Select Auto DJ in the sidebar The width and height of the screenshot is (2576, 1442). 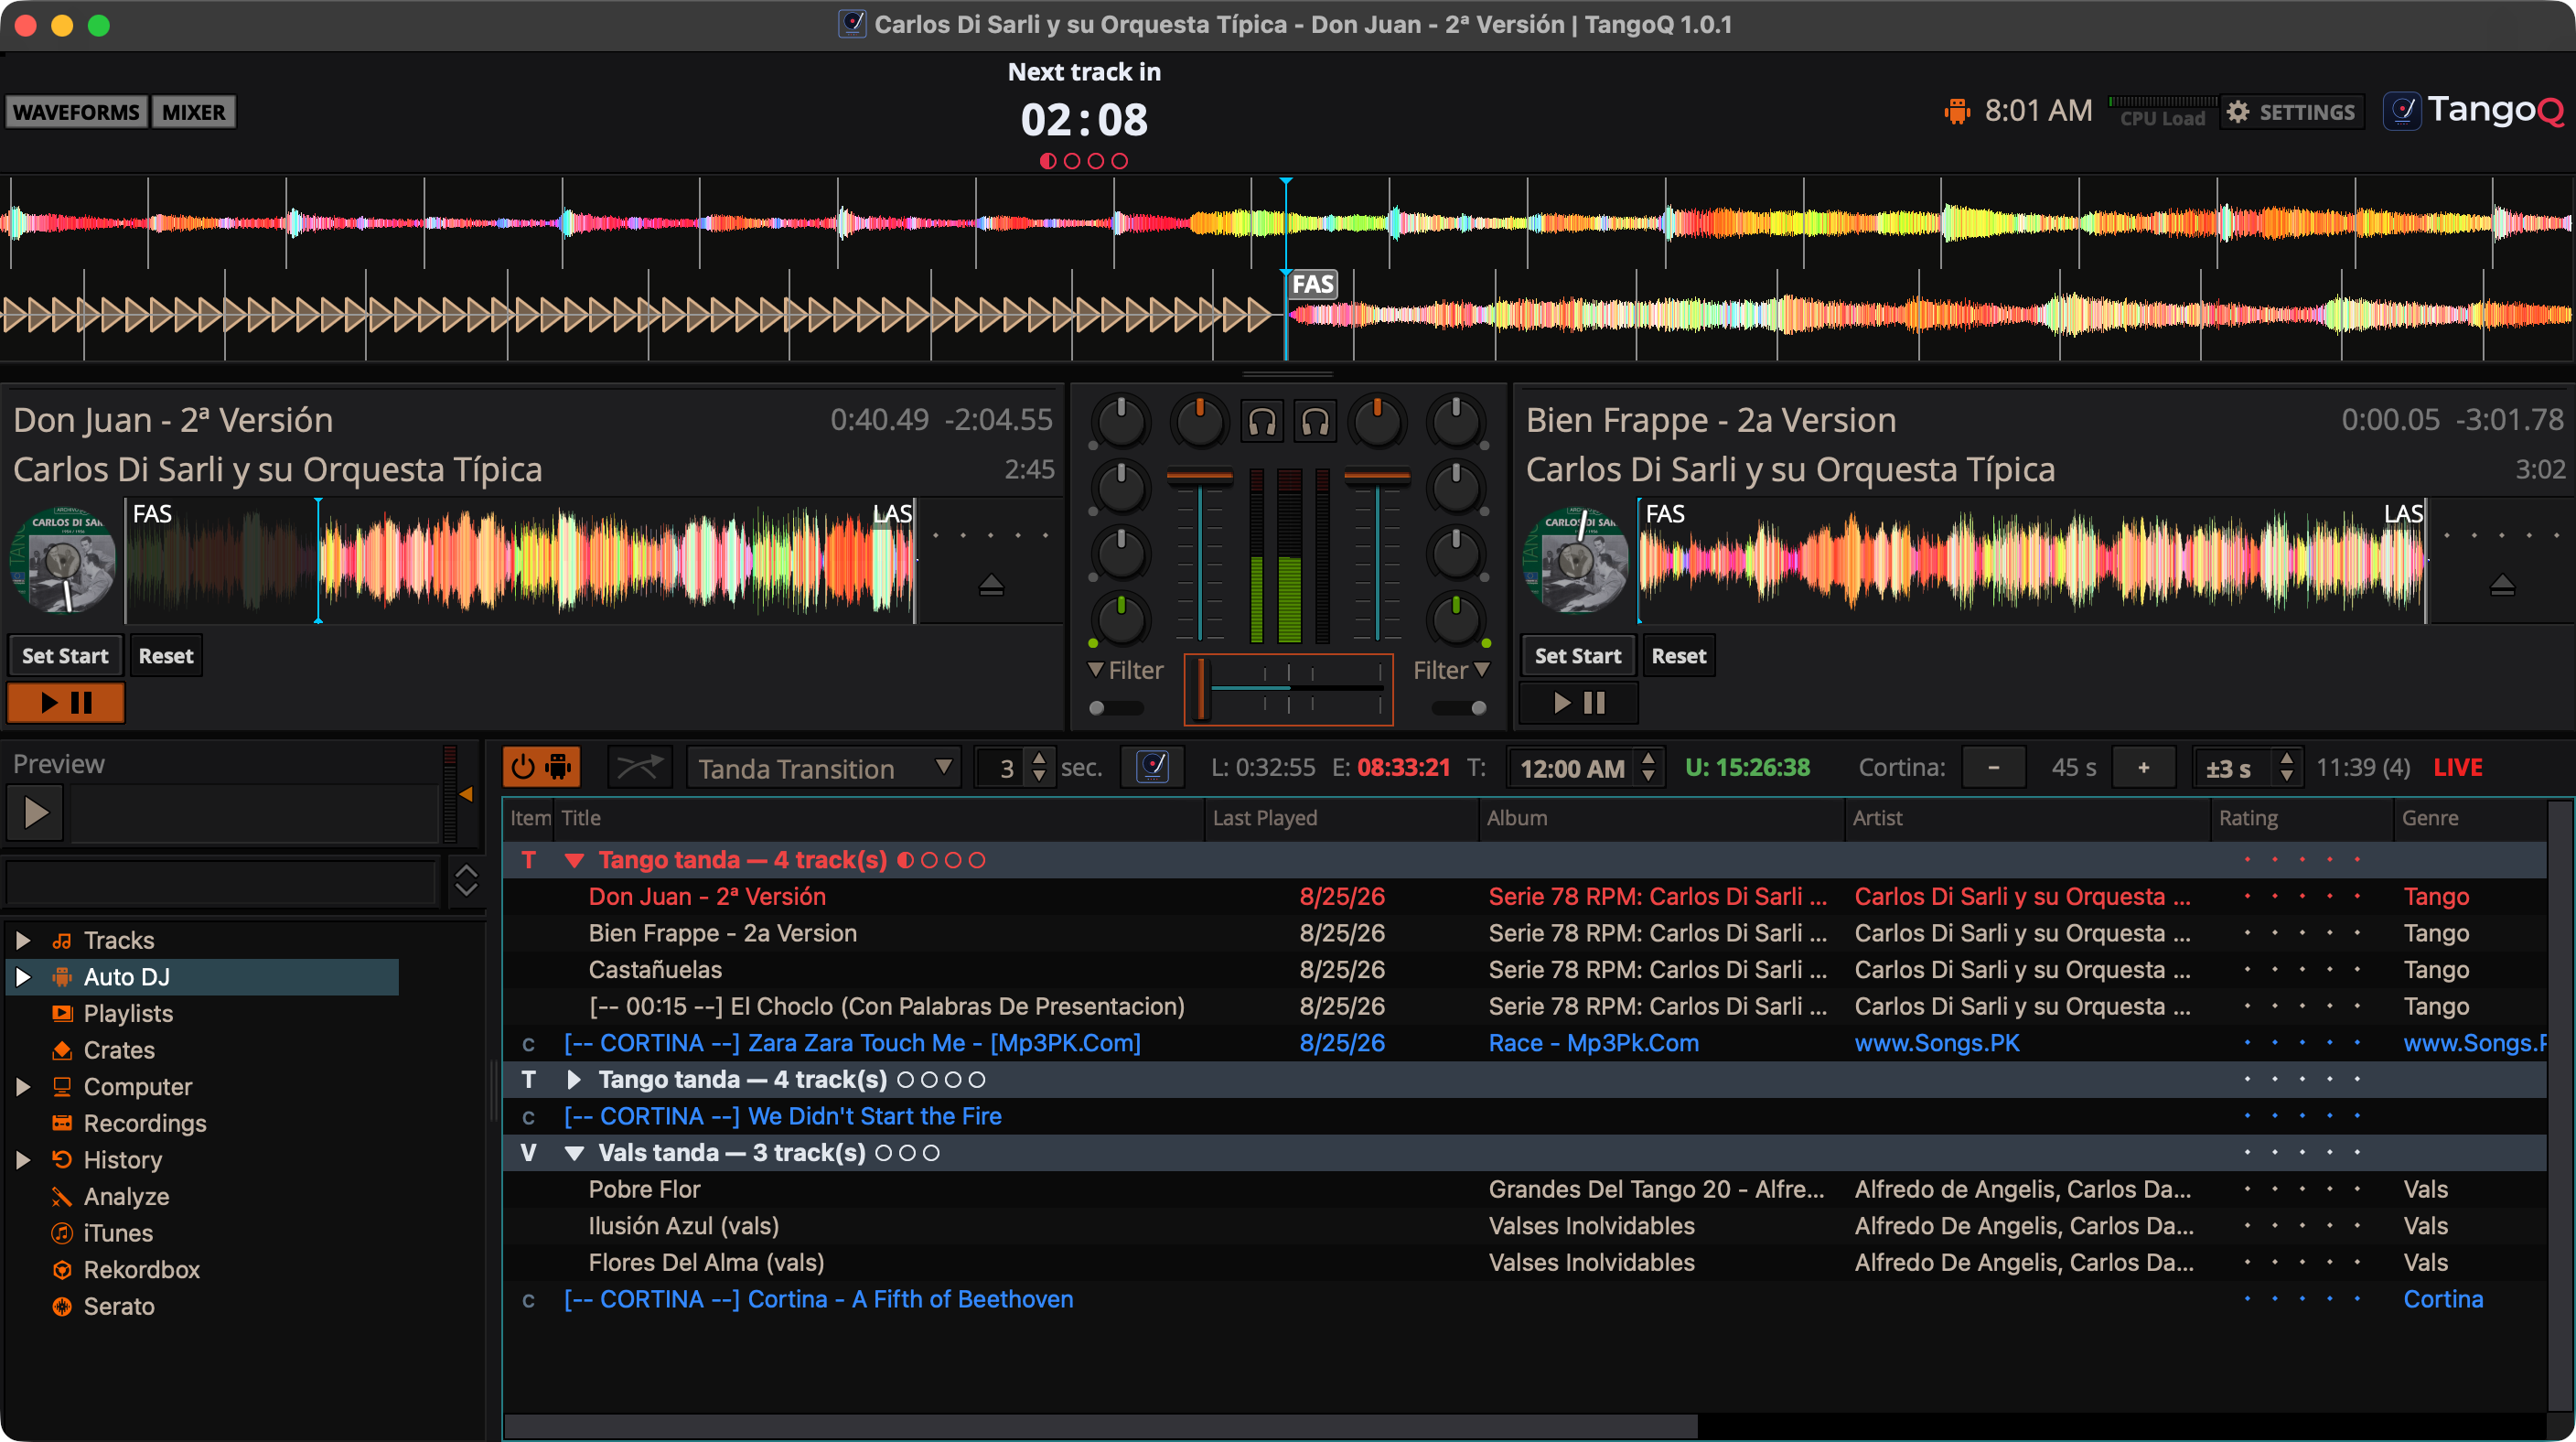click(203, 976)
